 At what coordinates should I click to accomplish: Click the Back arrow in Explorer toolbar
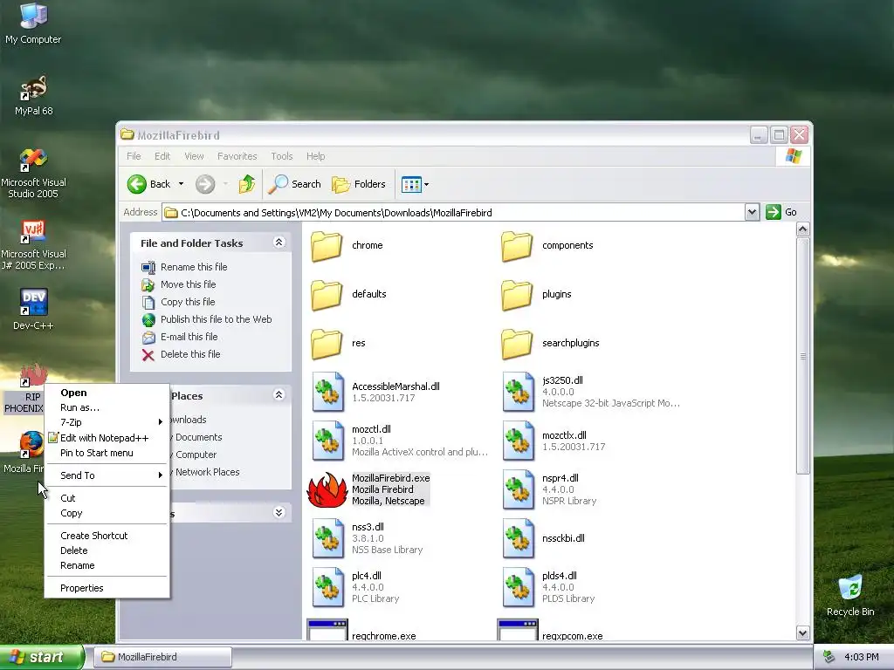(x=148, y=184)
